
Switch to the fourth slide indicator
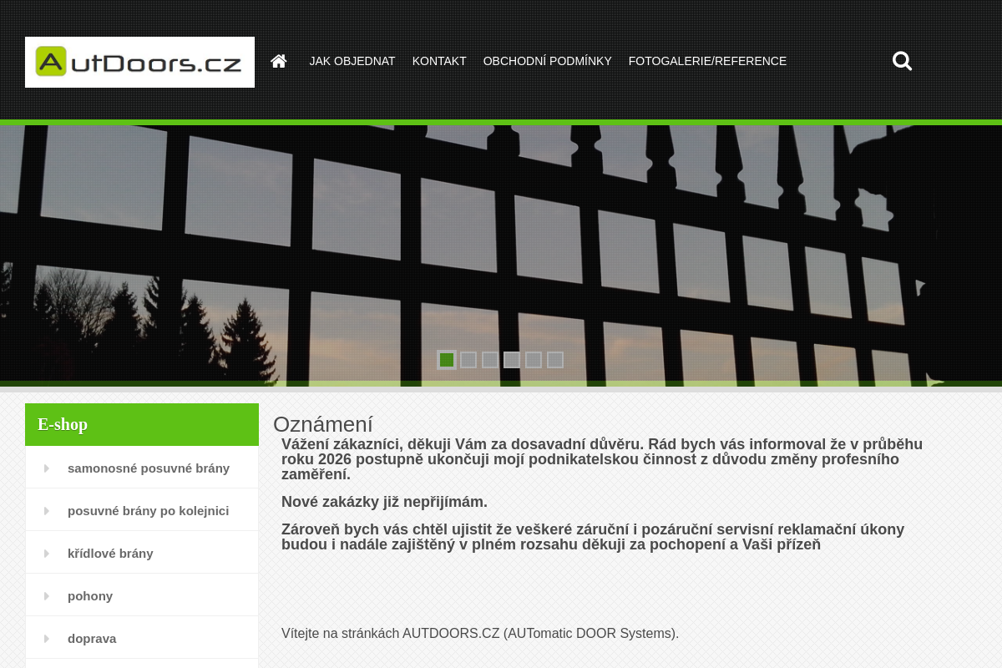[512, 360]
